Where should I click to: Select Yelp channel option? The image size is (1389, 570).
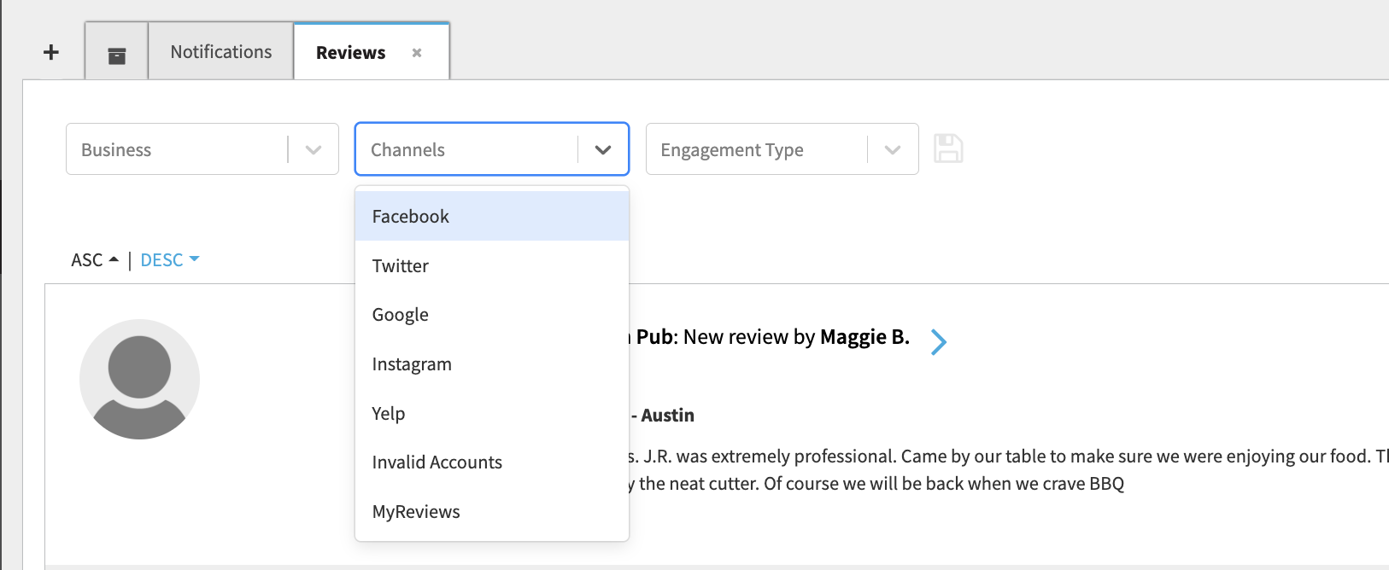[492, 414]
